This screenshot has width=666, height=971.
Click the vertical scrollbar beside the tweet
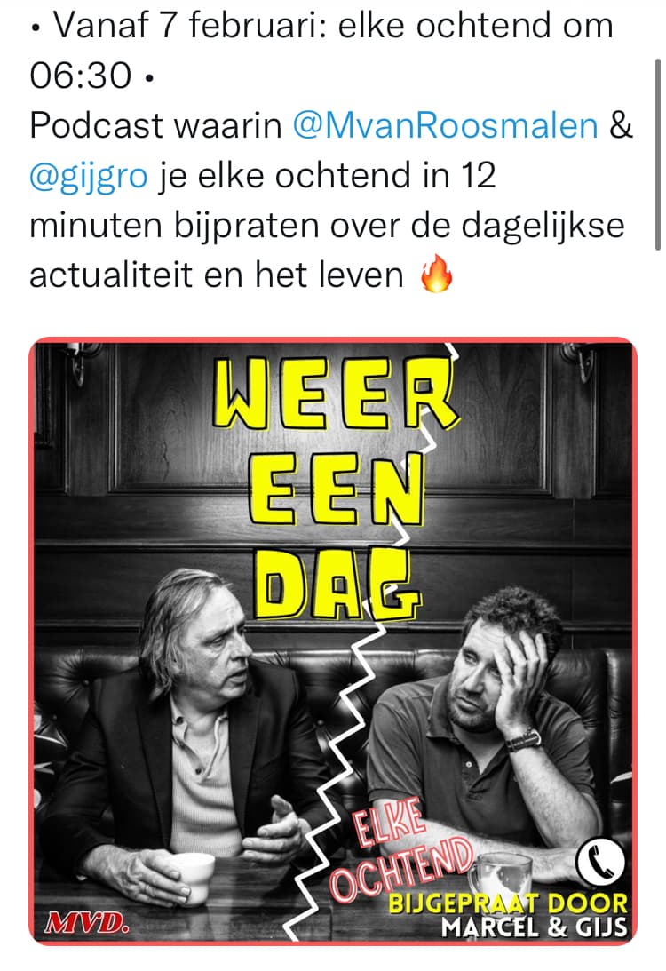click(657, 154)
